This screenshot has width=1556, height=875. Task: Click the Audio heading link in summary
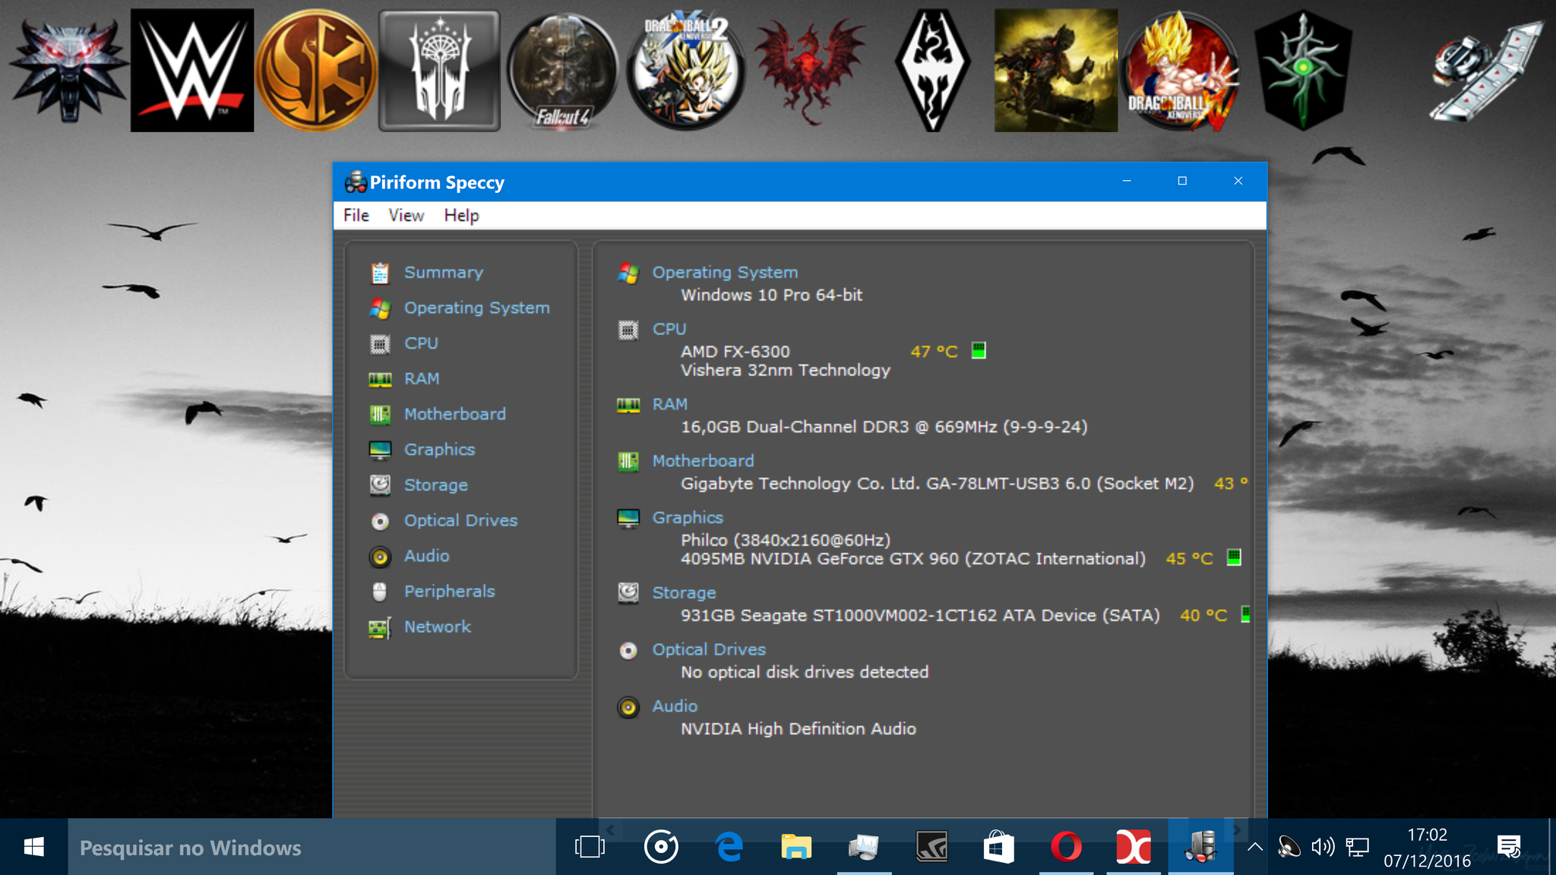[675, 706]
